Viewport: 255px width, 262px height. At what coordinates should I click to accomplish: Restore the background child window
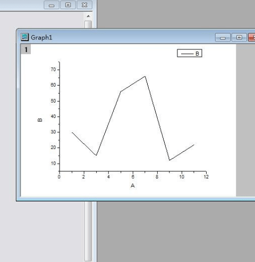(x=68, y=5)
